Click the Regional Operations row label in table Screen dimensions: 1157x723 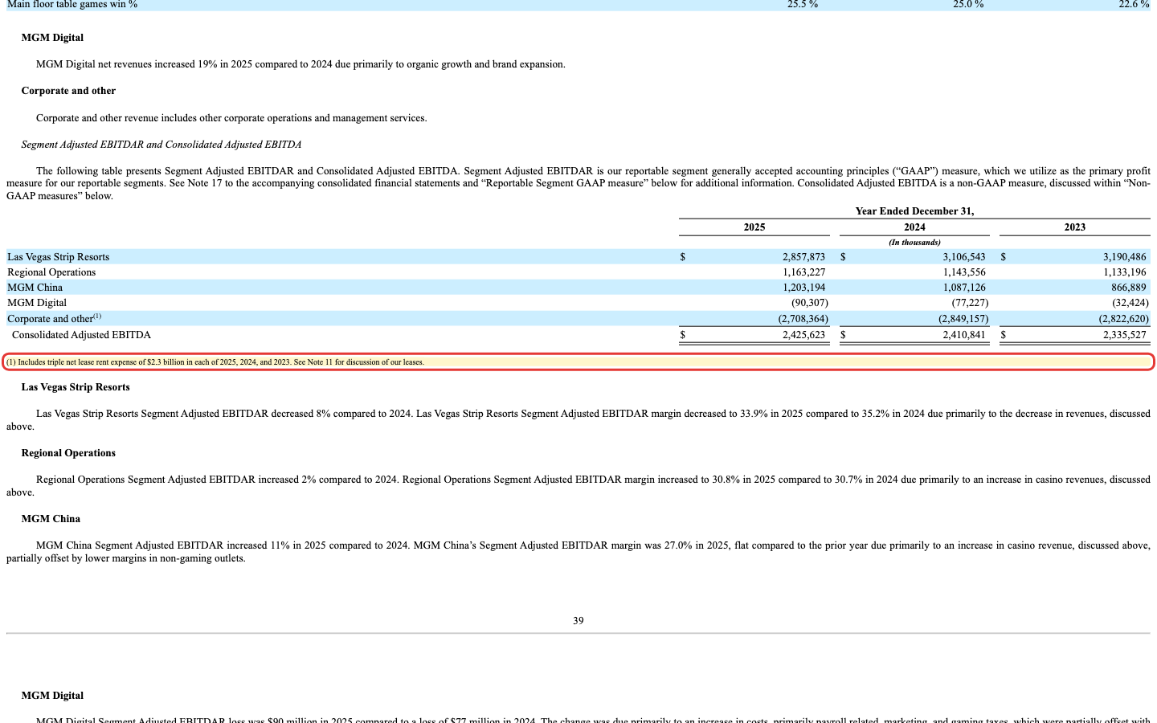point(51,272)
